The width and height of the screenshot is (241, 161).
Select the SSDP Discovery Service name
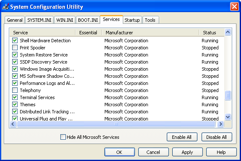click(x=44, y=62)
